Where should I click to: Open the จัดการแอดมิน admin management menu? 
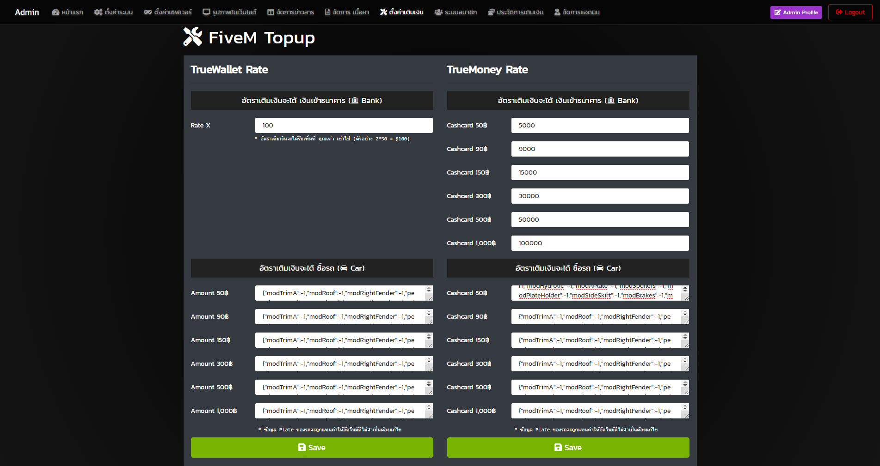pos(577,12)
